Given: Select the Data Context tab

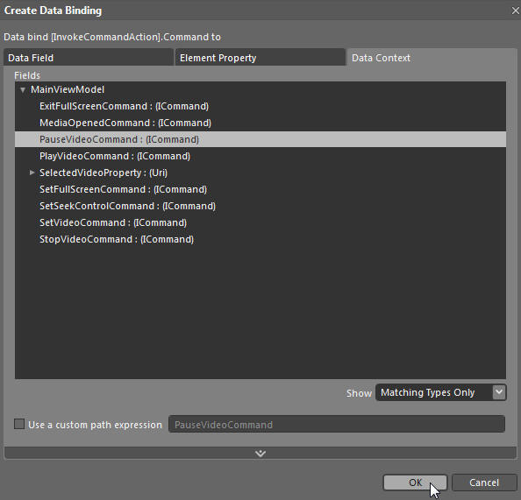Looking at the screenshot, I should [432, 58].
